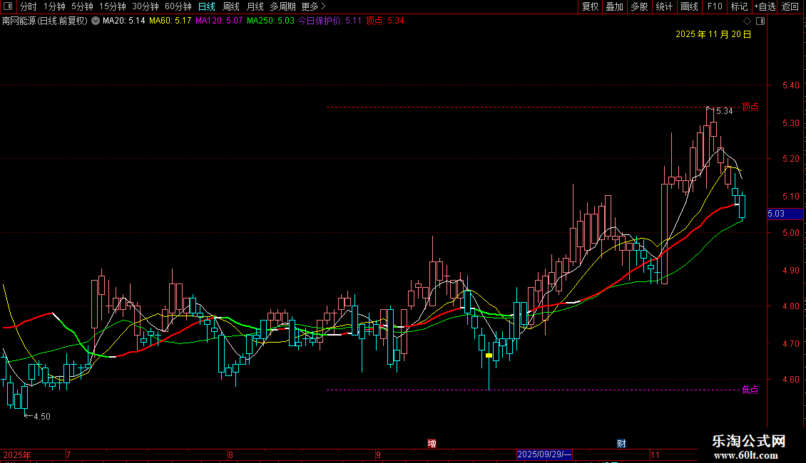Select the 30分钟 period tab
806x463 pixels.
click(x=146, y=6)
